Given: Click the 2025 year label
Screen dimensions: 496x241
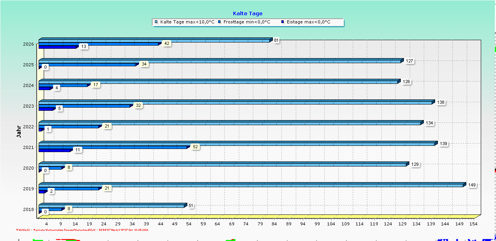Looking at the screenshot, I should 28,65.
